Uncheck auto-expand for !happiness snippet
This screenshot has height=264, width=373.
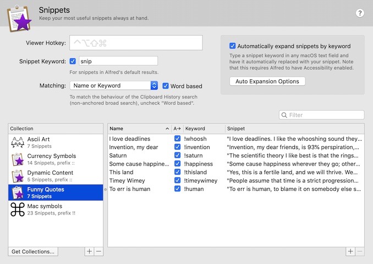click(177, 164)
